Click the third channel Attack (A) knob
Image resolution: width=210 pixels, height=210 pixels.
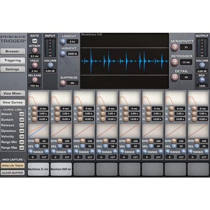[x=80, y=108]
